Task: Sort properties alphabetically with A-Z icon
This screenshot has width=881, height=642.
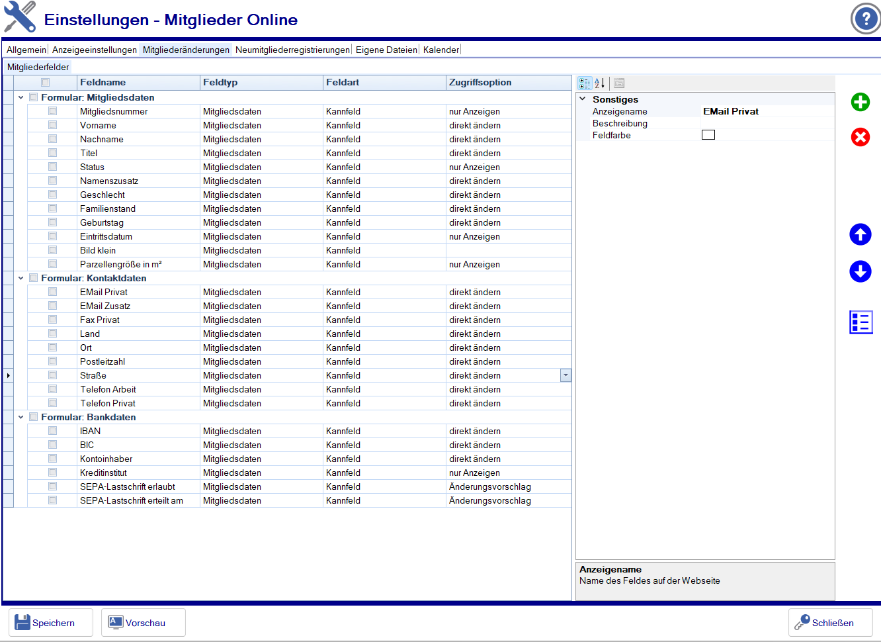Action: pyautogui.click(x=599, y=83)
